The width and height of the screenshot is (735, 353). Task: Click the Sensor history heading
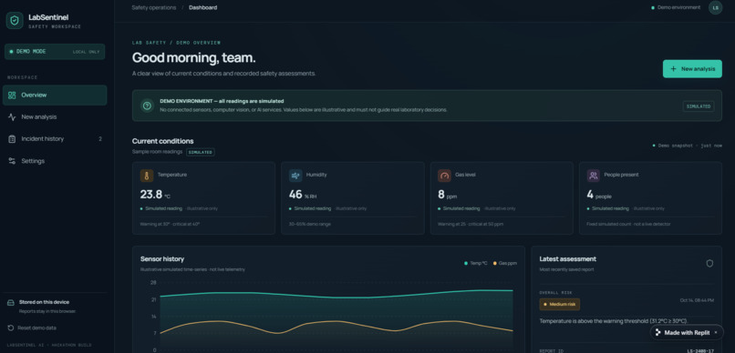coord(162,258)
